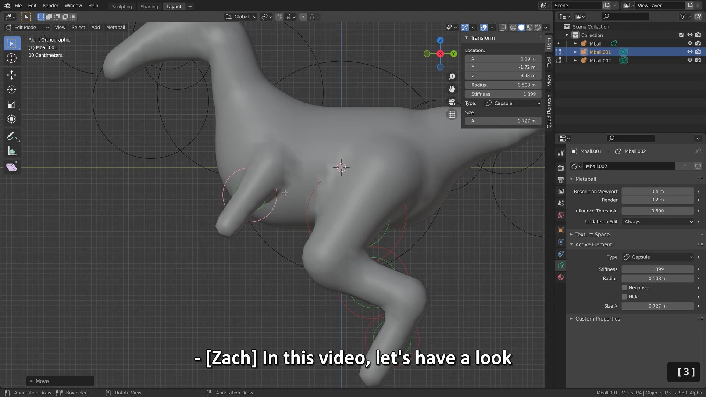Choose the Scale tool
Image resolution: width=706 pixels, height=397 pixels.
[12, 104]
